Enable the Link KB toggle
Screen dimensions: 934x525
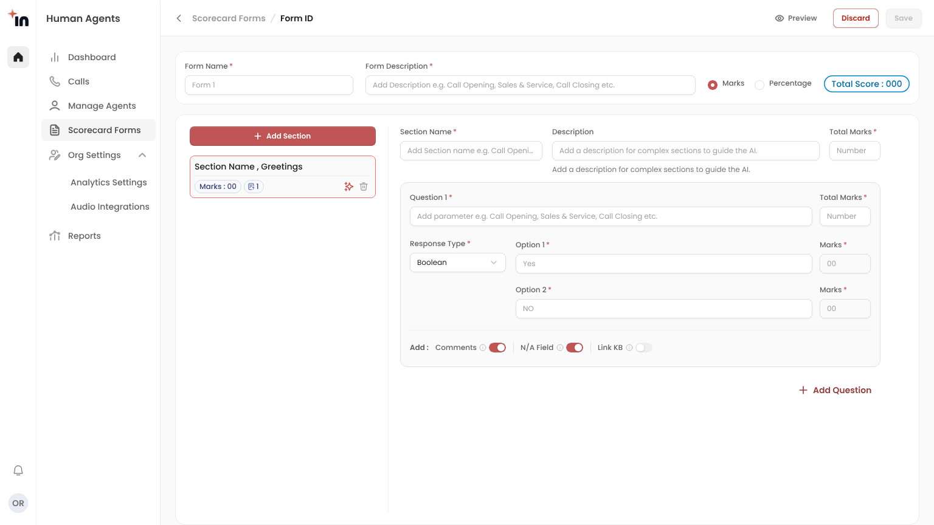coord(644,348)
